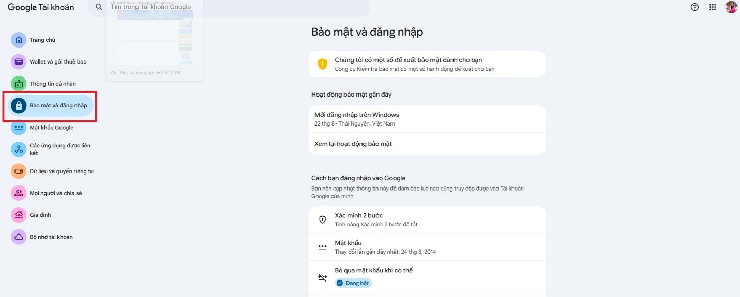Select the Wallet và gói thuê bao icon
This screenshot has width=740, height=297.
[19, 61]
